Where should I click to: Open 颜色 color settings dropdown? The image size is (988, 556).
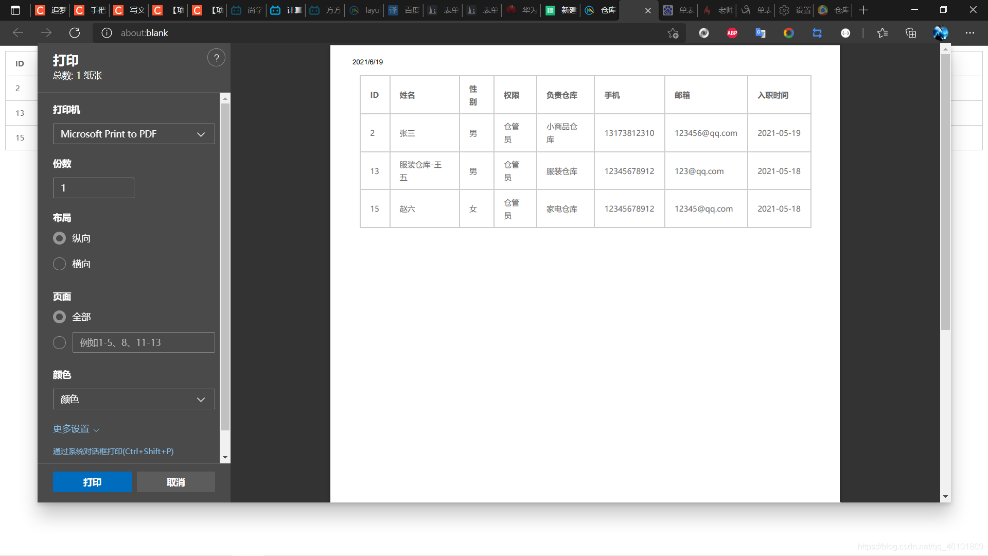coord(133,398)
